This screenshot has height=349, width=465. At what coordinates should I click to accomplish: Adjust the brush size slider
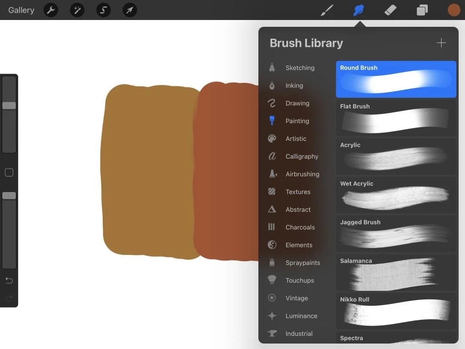coord(9,105)
